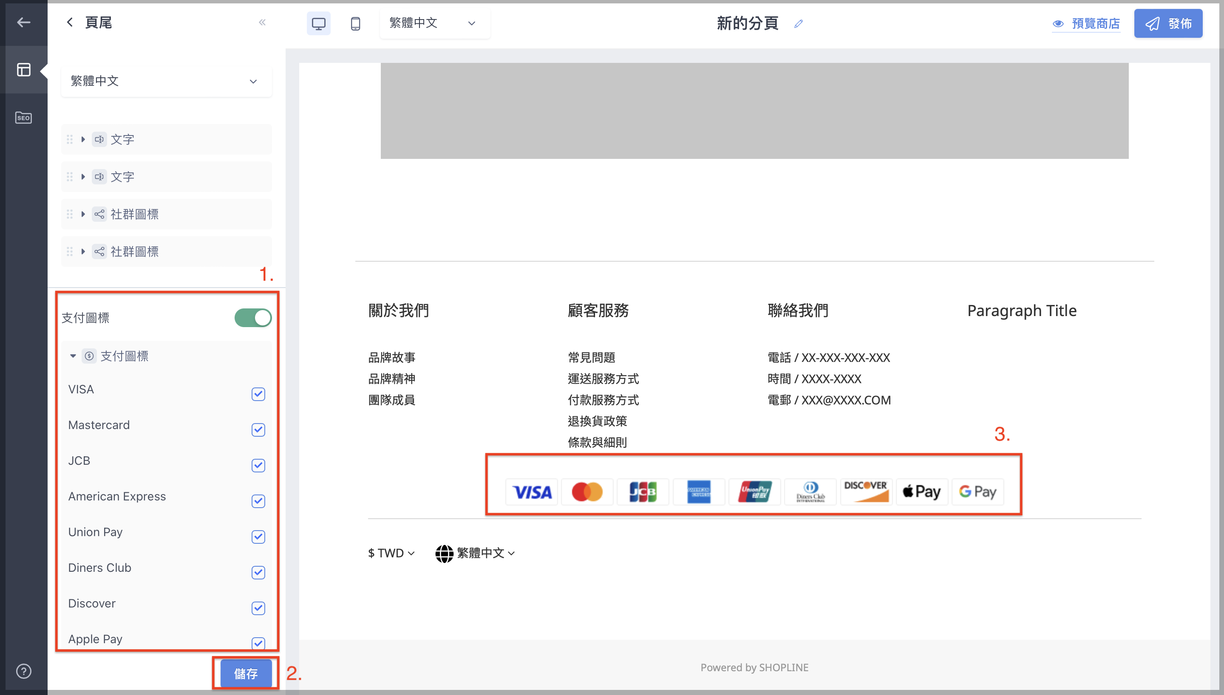Uncheck the Discover checkbox
This screenshot has height=695, width=1224.
[x=258, y=608]
